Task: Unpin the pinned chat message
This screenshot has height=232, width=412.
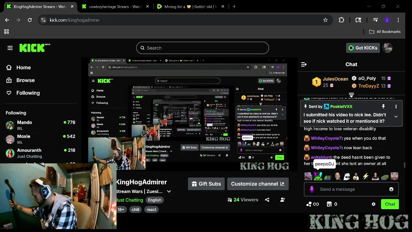Action: (383, 106)
